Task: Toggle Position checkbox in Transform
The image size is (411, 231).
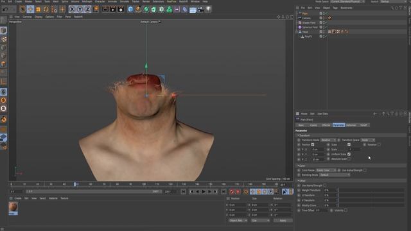Action: [x=313, y=144]
